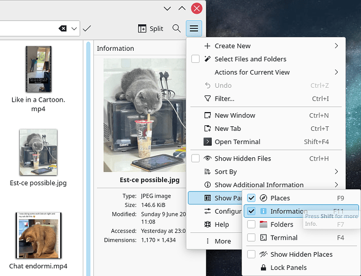Click Lock Panels menu entry
The width and height of the screenshot is (361, 276).
tap(289, 268)
